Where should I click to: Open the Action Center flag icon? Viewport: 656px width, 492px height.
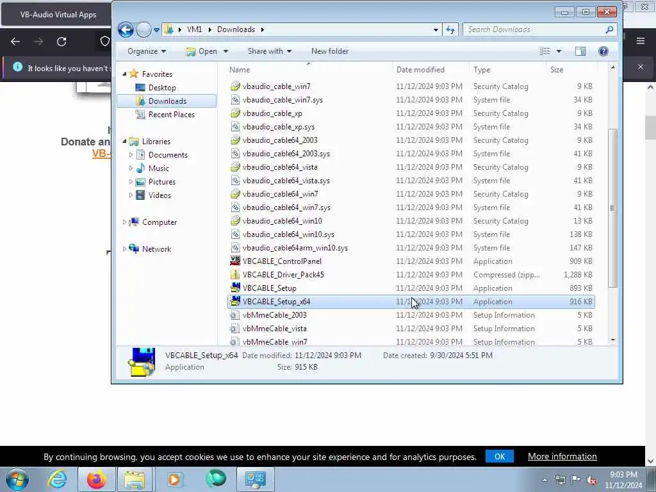coord(576,480)
